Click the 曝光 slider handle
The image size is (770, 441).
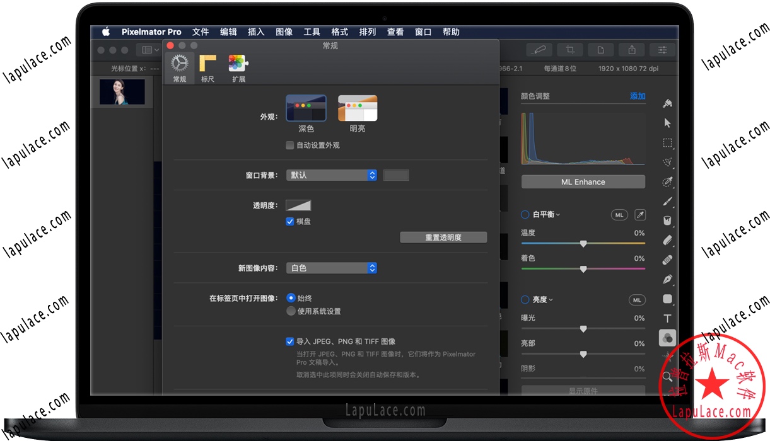click(x=583, y=328)
